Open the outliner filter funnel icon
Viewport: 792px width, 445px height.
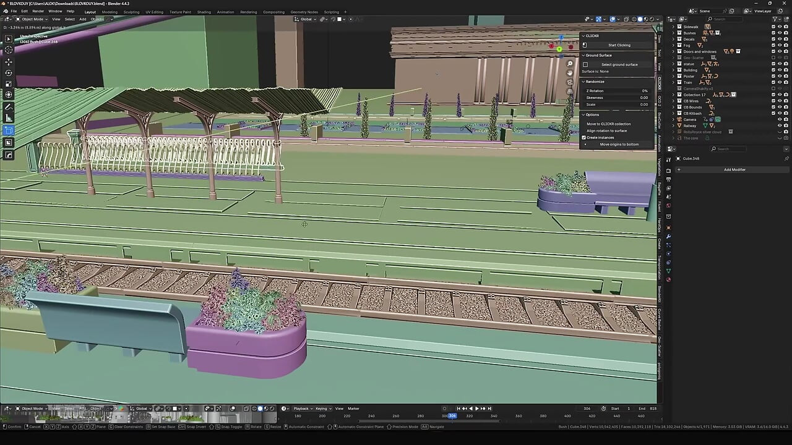coord(775,19)
